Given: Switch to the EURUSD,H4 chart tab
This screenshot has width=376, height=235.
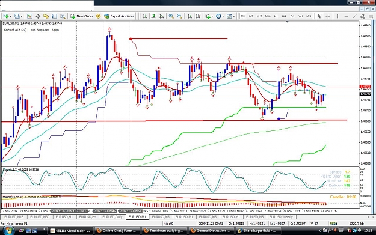Looking at the screenshot, I should click(x=88, y=217).
